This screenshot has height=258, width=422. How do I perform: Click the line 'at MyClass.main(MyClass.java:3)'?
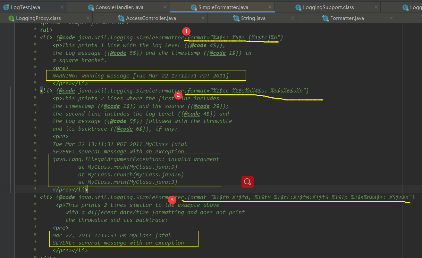point(128,182)
